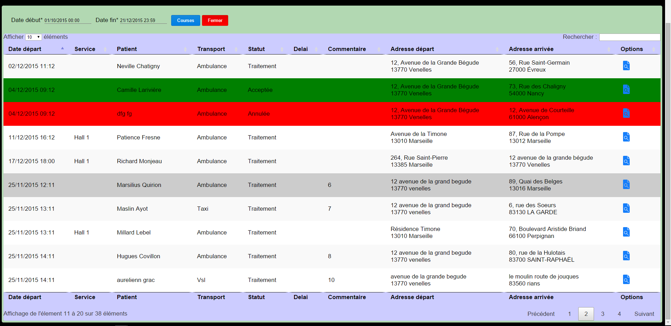The height and width of the screenshot is (326, 671).
Task: Sort table by Commentaire column header
Action: click(x=354, y=49)
